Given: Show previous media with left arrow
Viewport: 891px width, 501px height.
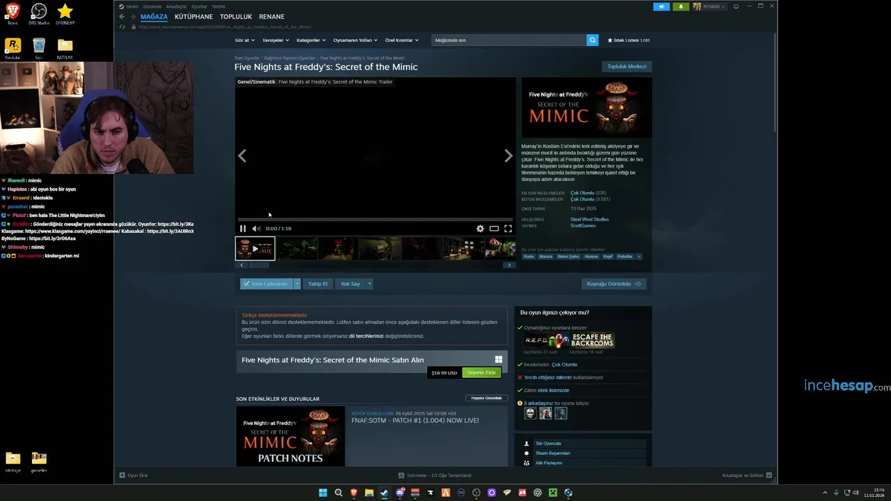Looking at the screenshot, I should coord(242,156).
